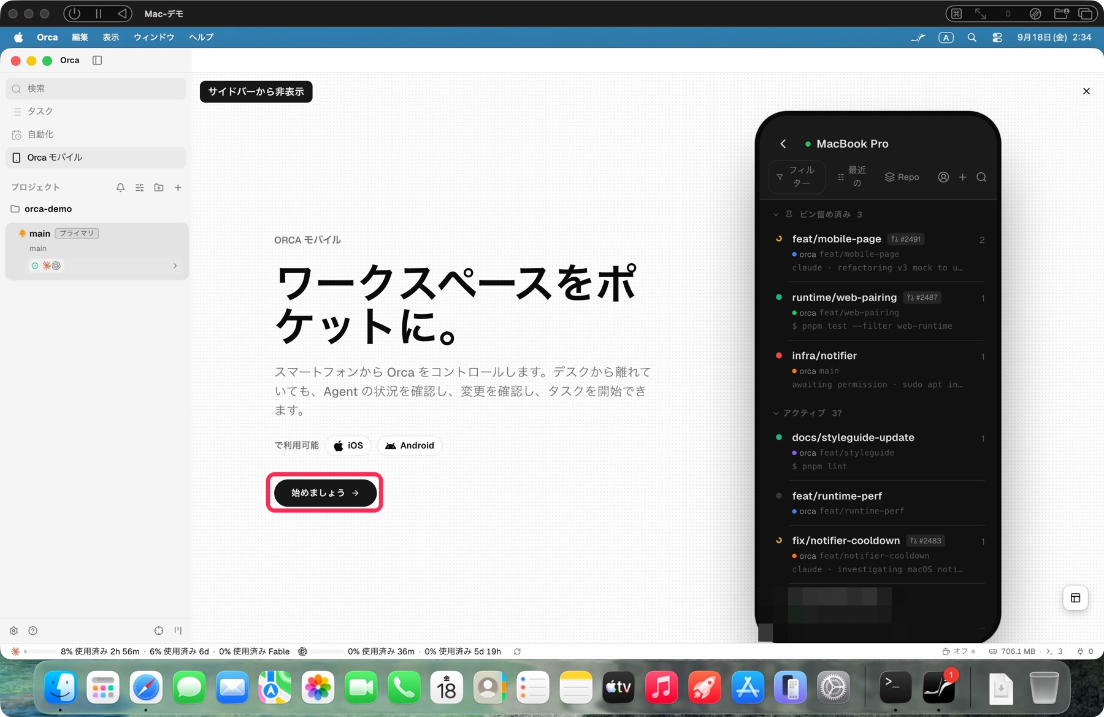Click the layout panel icon at lower right
1104x717 pixels.
click(1075, 598)
